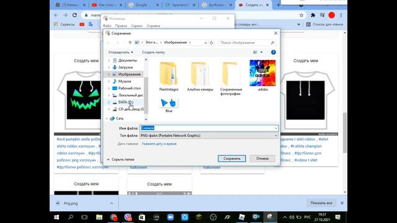Click Создать папку in the dialog
397x223 pixels.
click(153, 52)
